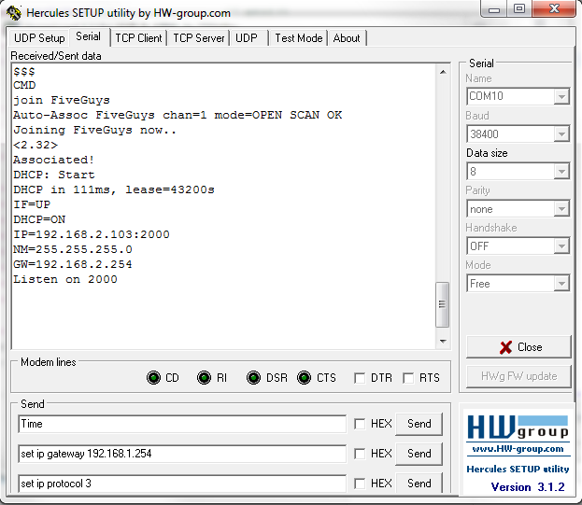Open the Data size dropdown
The image size is (582, 505).
pyautogui.click(x=561, y=172)
